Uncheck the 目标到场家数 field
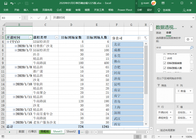Screen dimensions: 196x139 point(165,63)
